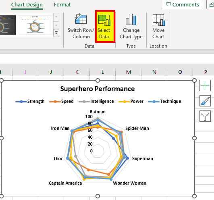The image size is (214, 200).
Task: Select column header J
Action: click(x=51, y=72)
